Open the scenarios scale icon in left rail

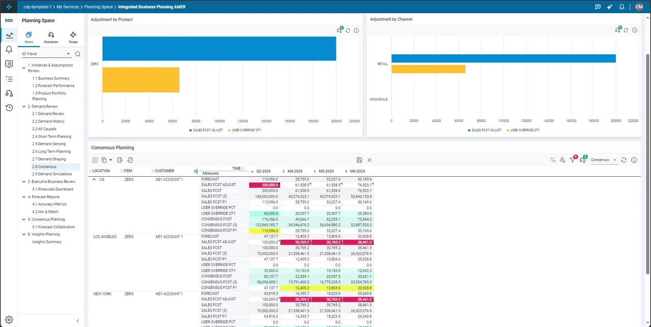[9, 93]
